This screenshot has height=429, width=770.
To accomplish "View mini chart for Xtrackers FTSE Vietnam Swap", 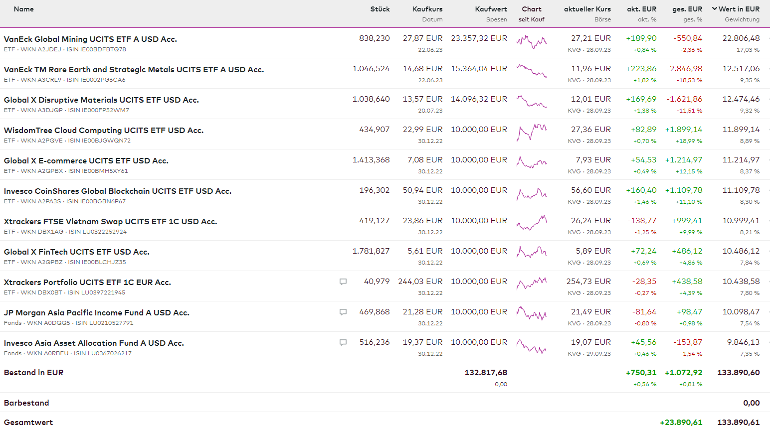I will pyautogui.click(x=532, y=223).
